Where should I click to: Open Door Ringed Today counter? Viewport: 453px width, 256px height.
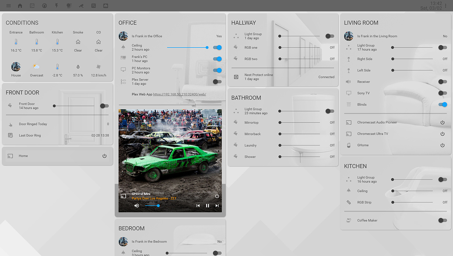click(x=58, y=124)
